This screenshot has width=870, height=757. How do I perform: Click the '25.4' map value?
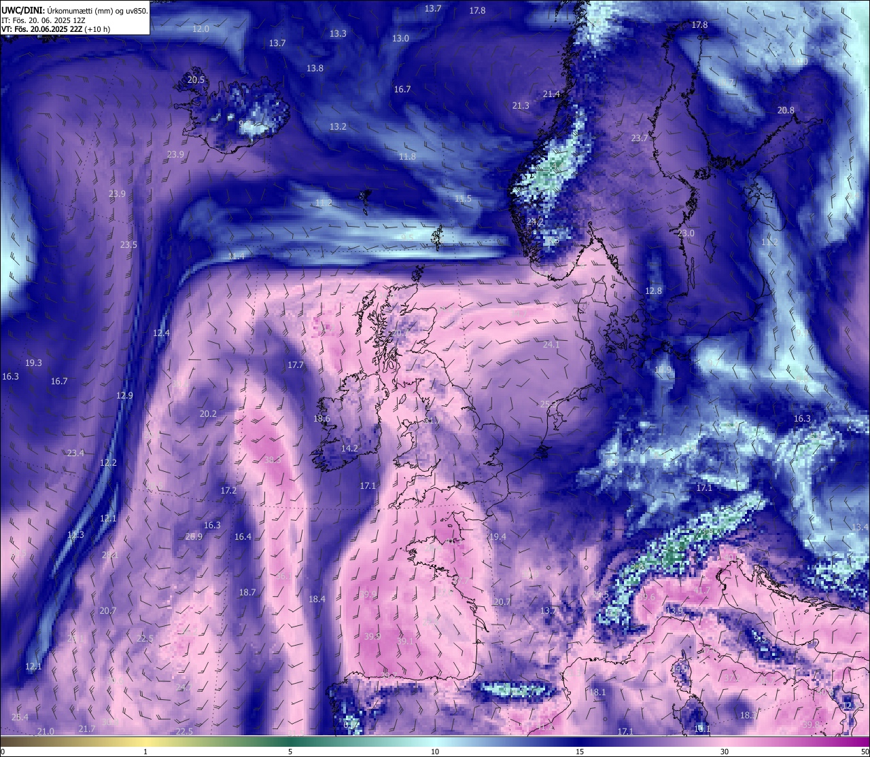pos(20,717)
